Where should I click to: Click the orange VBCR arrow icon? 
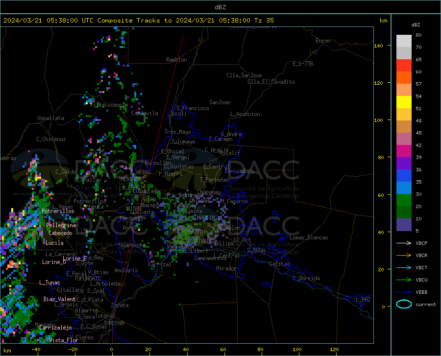pyautogui.click(x=404, y=255)
